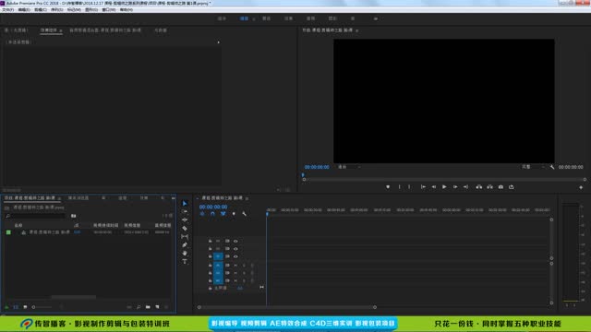The height and width of the screenshot is (332, 591).
Task: Toggle Snap magnet in timeline
Action: [x=212, y=214]
